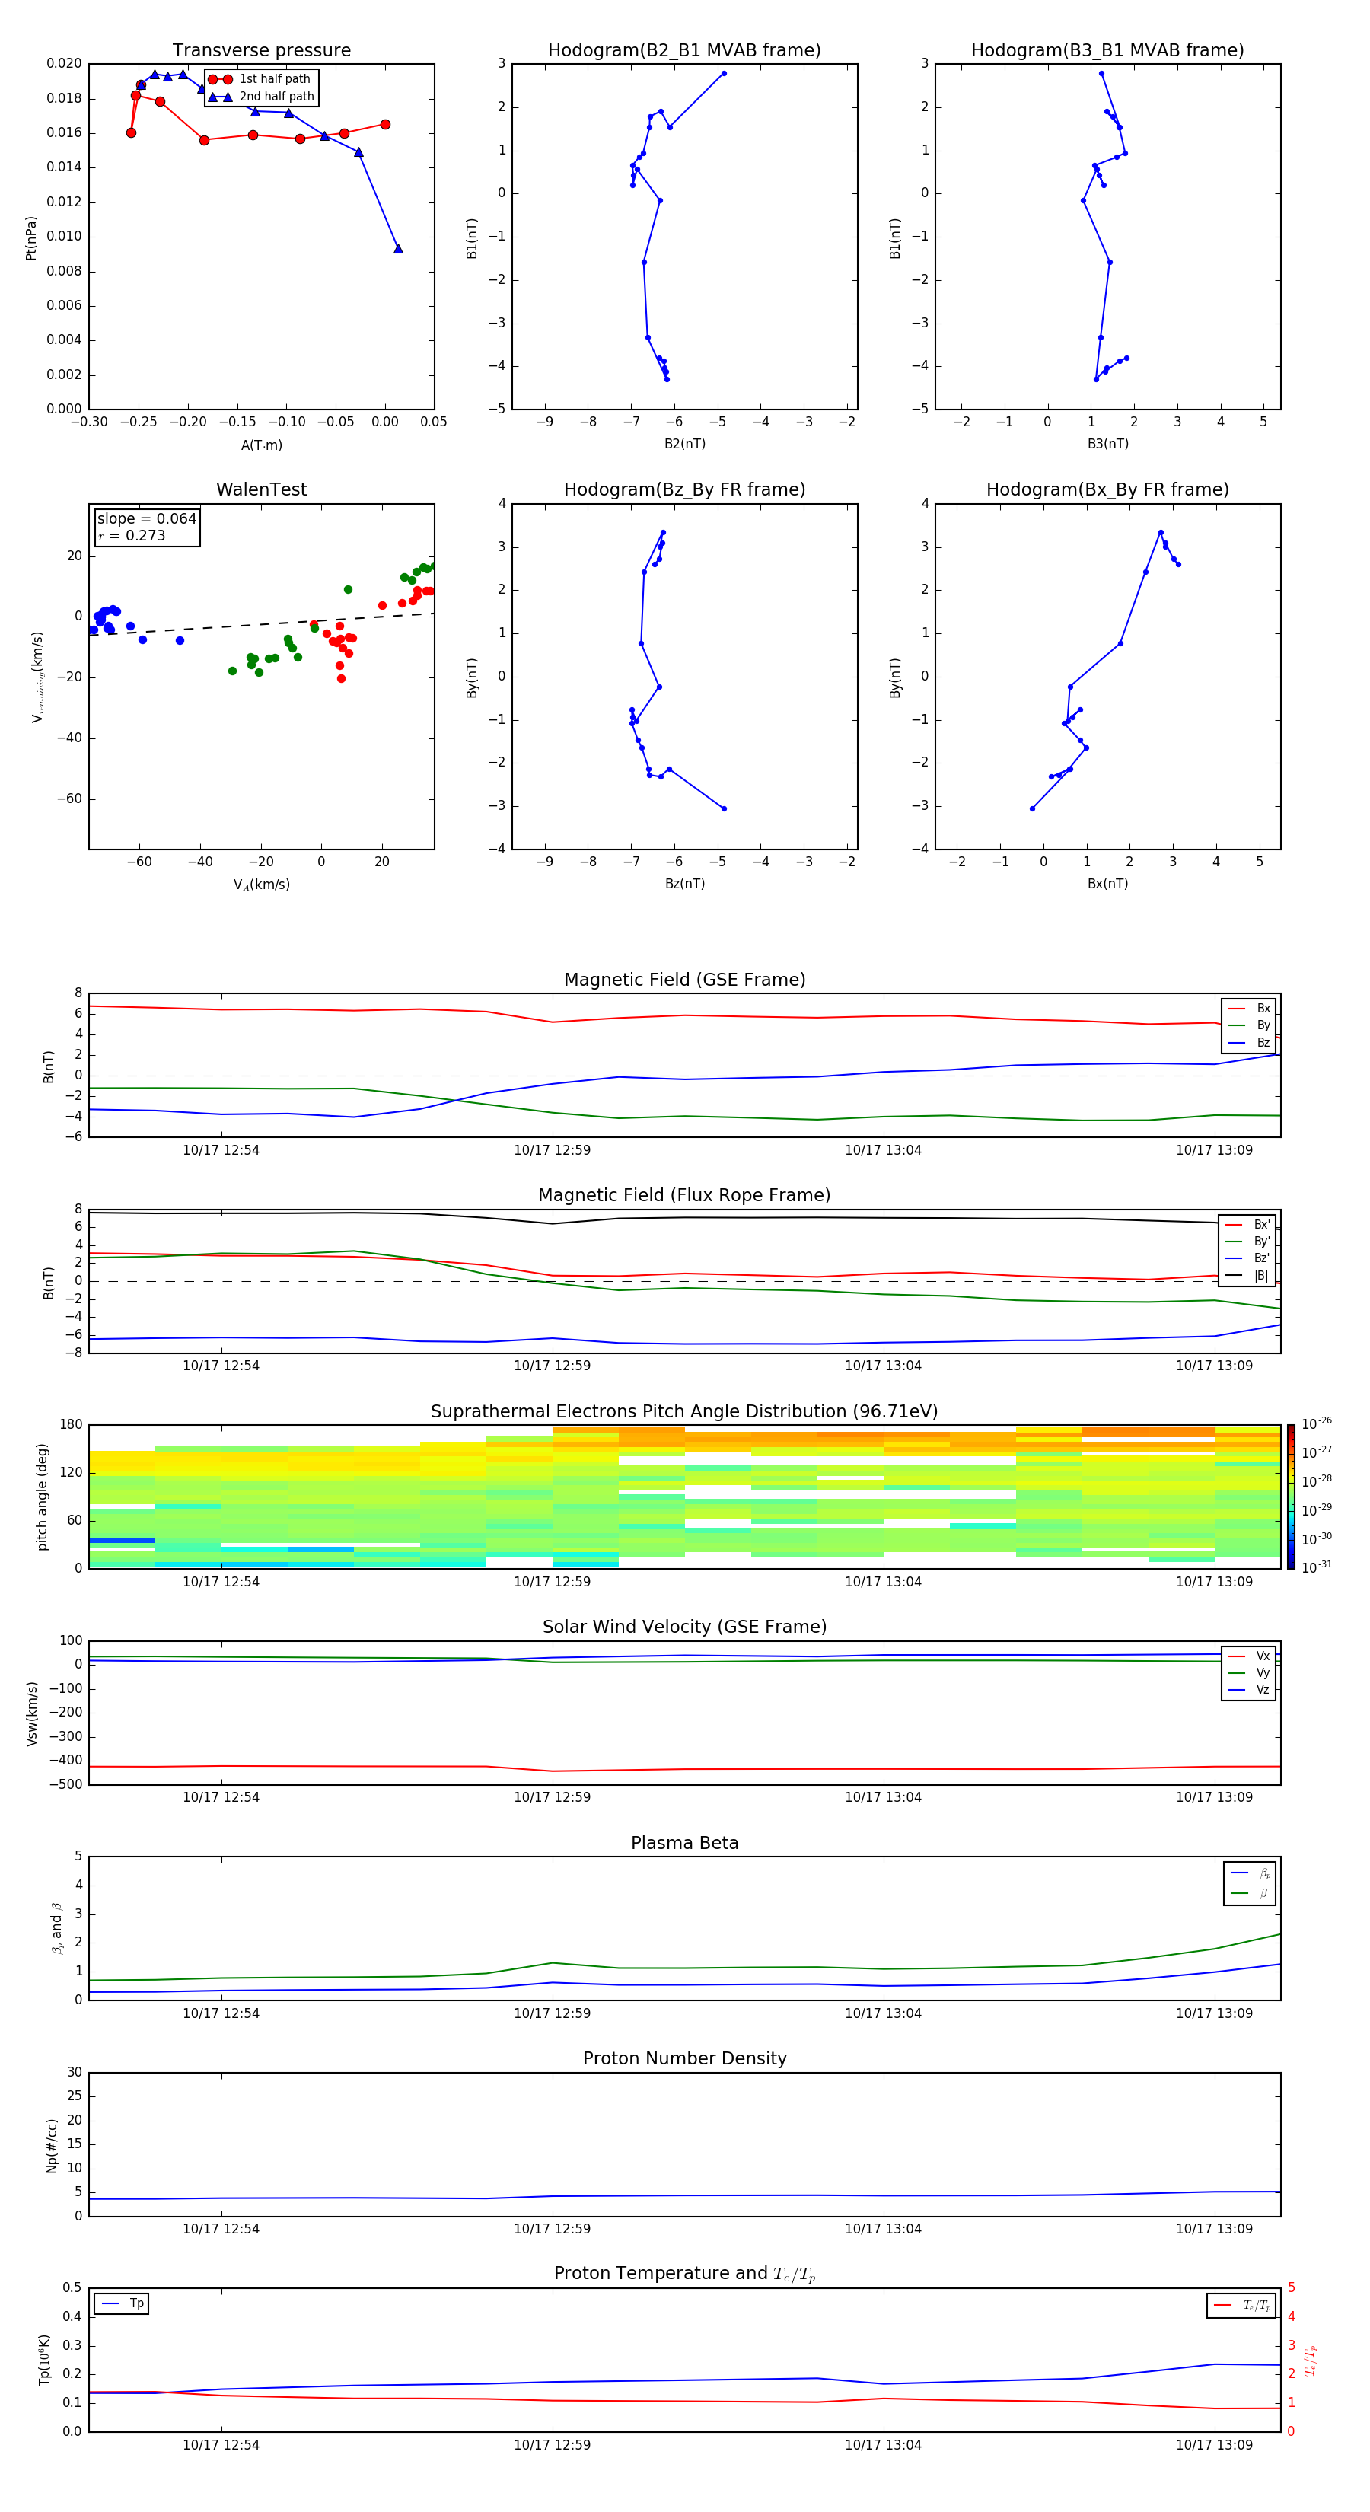
Task: Click the 'Np(#/cc)' axis label
Action: coord(52,2144)
